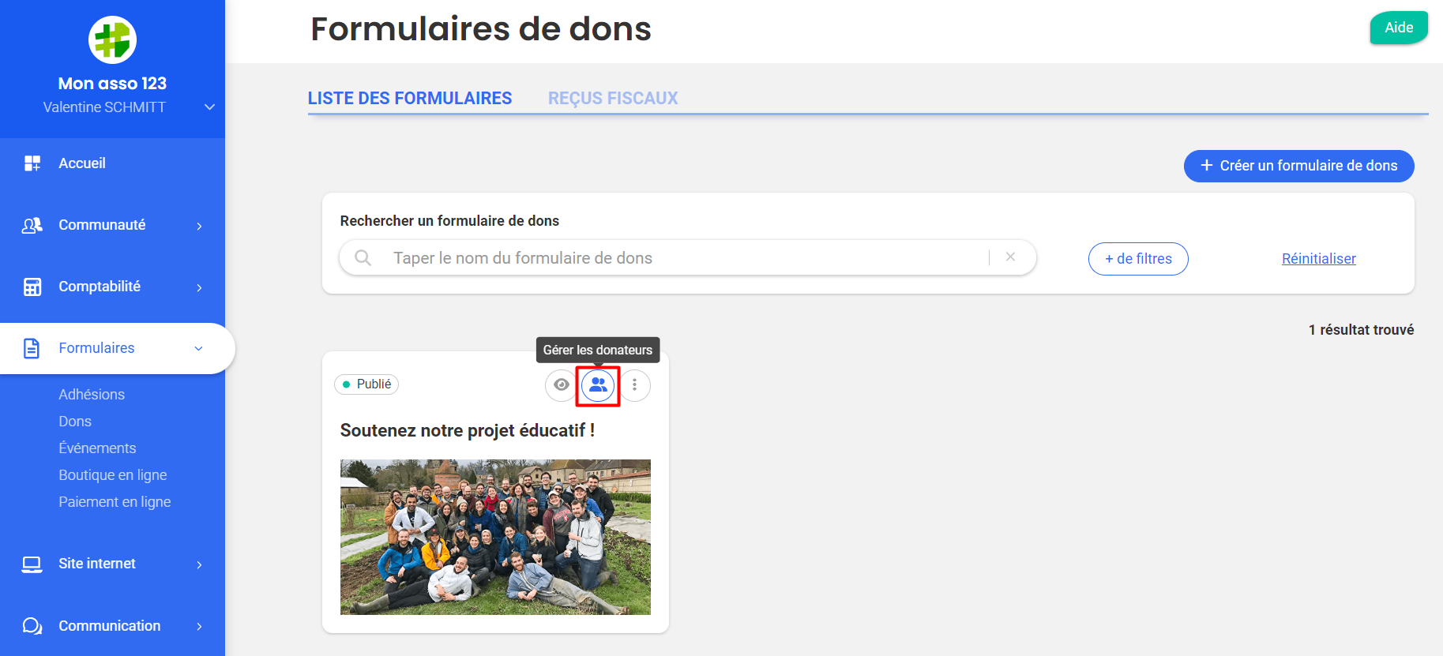Click the Comptabilité calculator icon

(32, 287)
